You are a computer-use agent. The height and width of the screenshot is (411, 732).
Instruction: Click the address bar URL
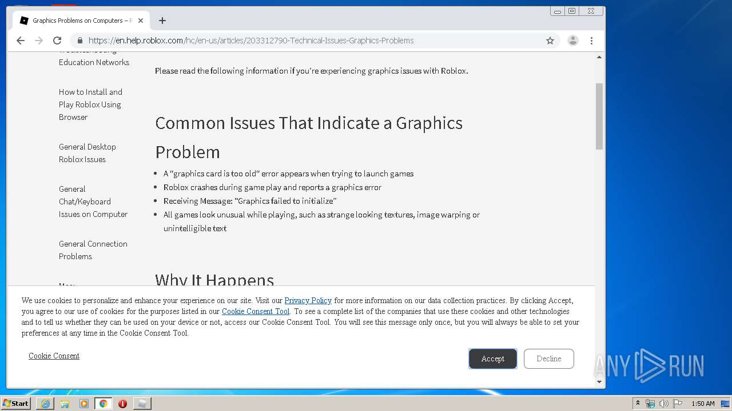(251, 41)
